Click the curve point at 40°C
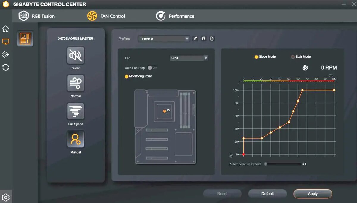This screenshot has width=357, height=203. point(280,127)
